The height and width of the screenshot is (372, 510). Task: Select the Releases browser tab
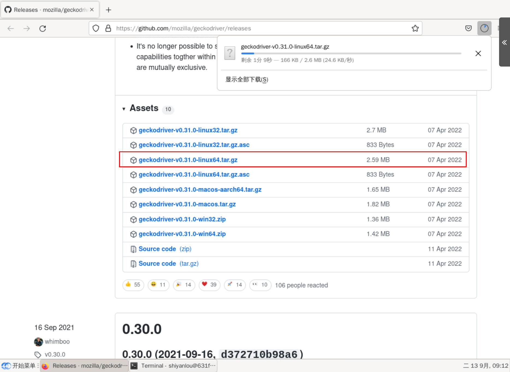click(50, 10)
